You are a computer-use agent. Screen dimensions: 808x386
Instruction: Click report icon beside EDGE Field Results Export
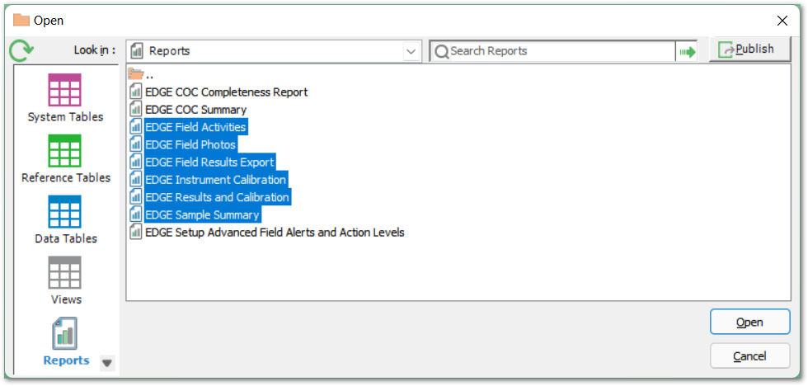click(135, 162)
